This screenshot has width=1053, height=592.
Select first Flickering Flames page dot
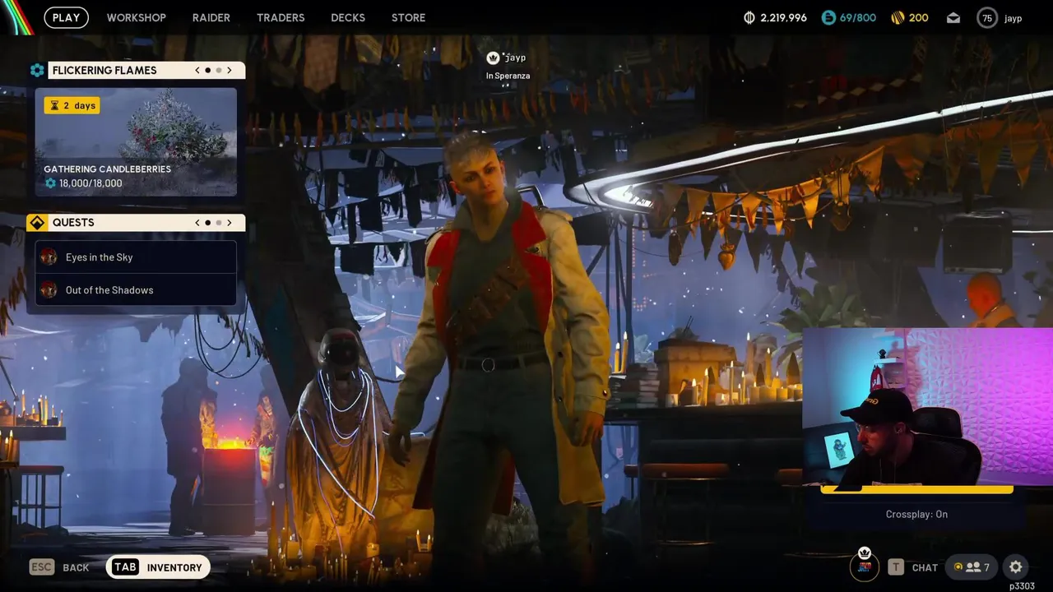[x=207, y=71]
